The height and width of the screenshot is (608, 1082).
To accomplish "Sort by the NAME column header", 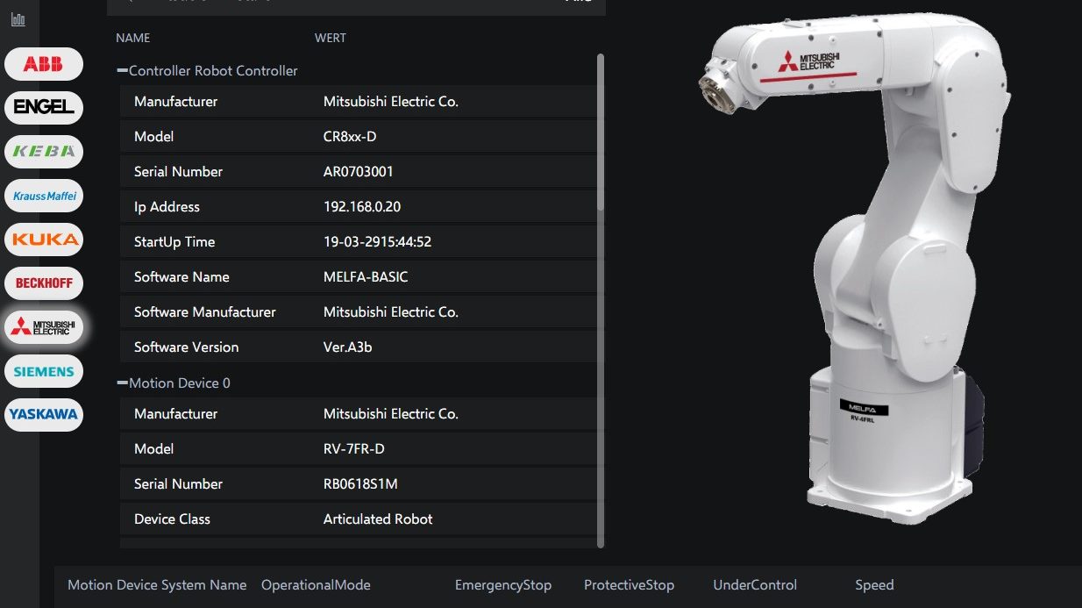I will click(x=132, y=38).
